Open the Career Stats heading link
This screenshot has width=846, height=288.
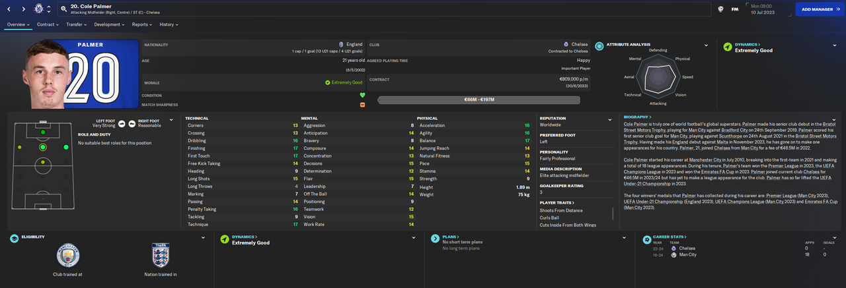click(670, 237)
